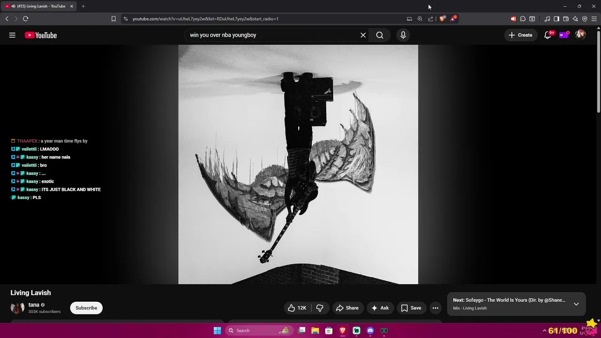
Task: Open media control music note
Action: tap(547, 19)
